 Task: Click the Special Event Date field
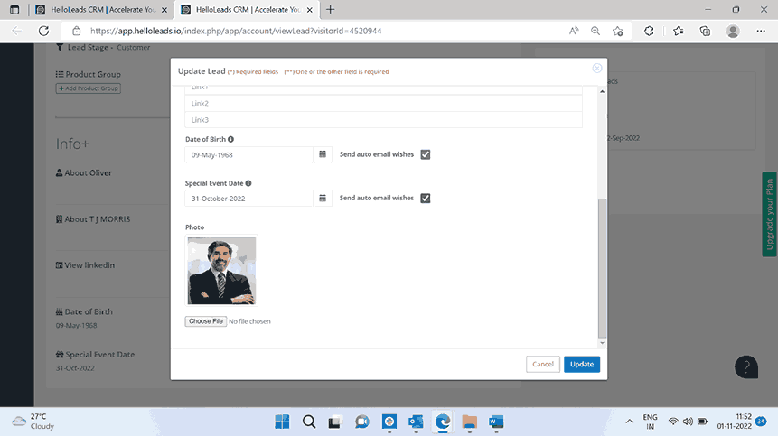249,199
